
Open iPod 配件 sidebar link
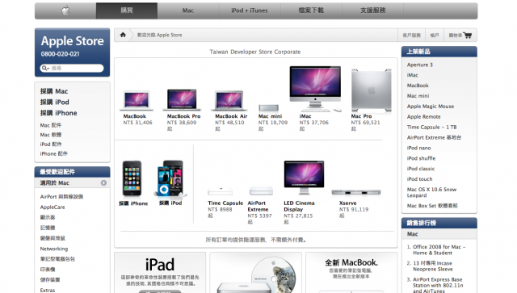51,144
